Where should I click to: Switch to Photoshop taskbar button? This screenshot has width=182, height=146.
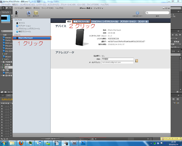tap(83, 143)
